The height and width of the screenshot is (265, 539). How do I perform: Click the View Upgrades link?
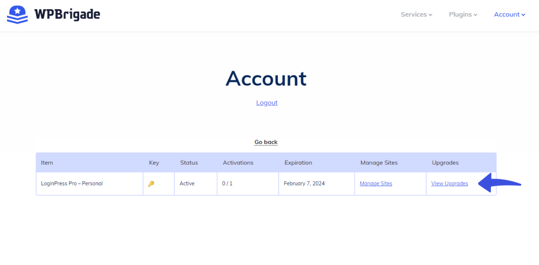450,184
